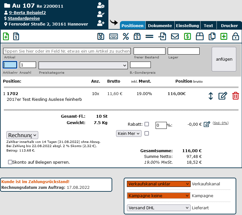The width and height of the screenshot is (242, 215).
Task: Open the Drucker tab
Action: [229, 26]
